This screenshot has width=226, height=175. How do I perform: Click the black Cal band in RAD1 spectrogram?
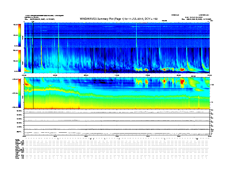pyautogui.click(x=33, y=60)
